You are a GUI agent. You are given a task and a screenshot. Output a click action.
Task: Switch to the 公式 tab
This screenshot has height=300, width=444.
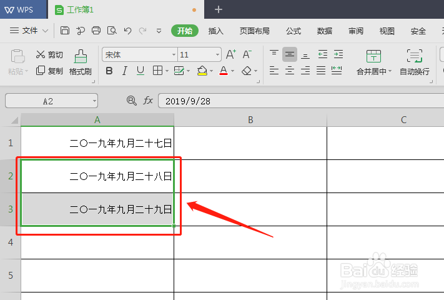click(x=294, y=31)
